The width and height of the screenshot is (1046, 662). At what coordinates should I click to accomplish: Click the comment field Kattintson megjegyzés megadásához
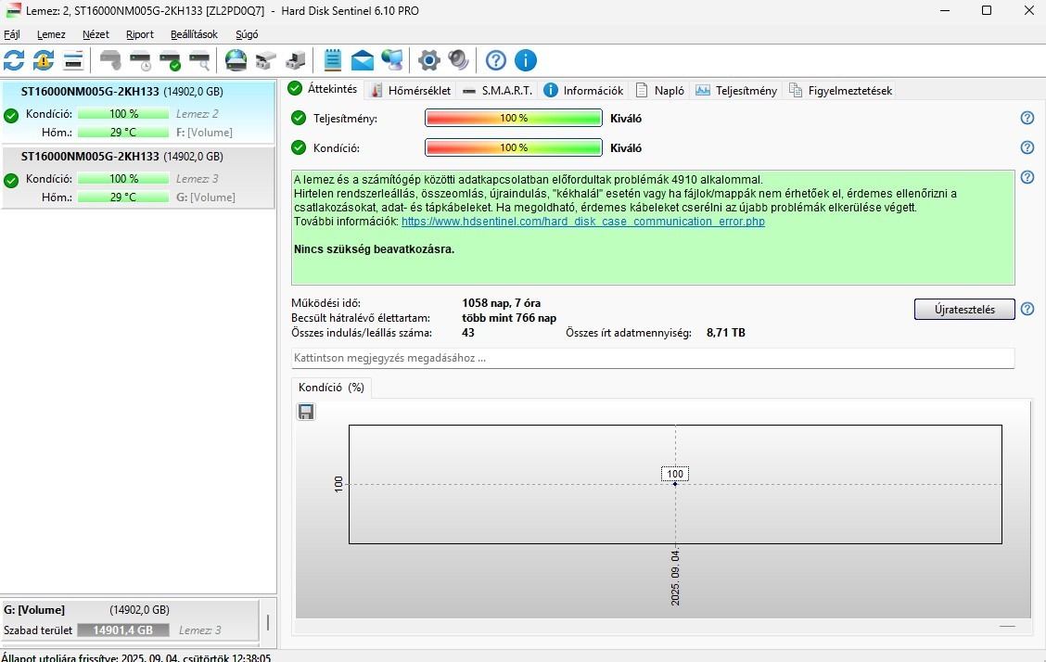(x=653, y=358)
